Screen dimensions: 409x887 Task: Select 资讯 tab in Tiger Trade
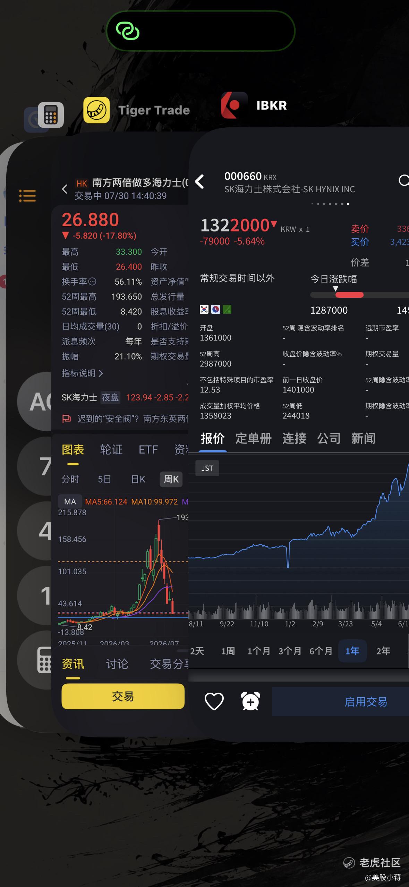pos(73,664)
